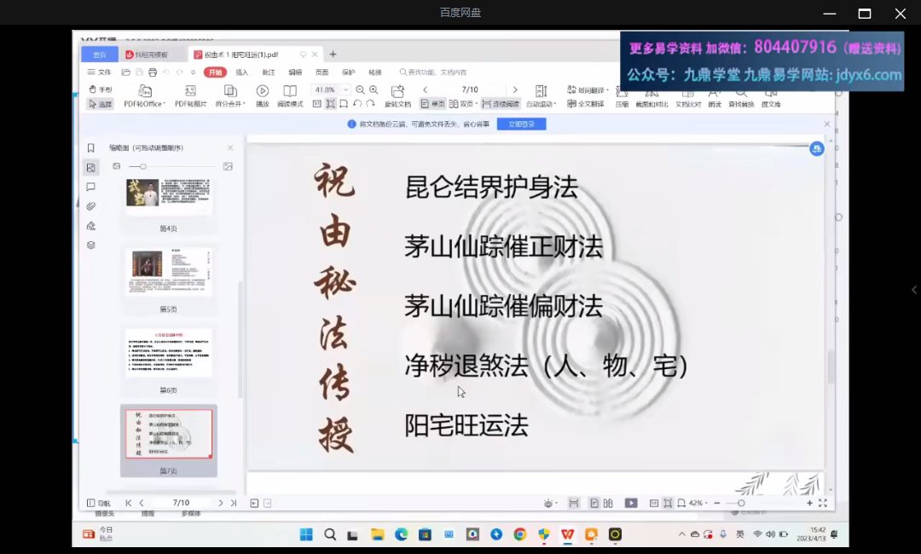Expand the quick access customize arrow
This screenshot has width=921, height=554.
pyautogui.click(x=194, y=72)
